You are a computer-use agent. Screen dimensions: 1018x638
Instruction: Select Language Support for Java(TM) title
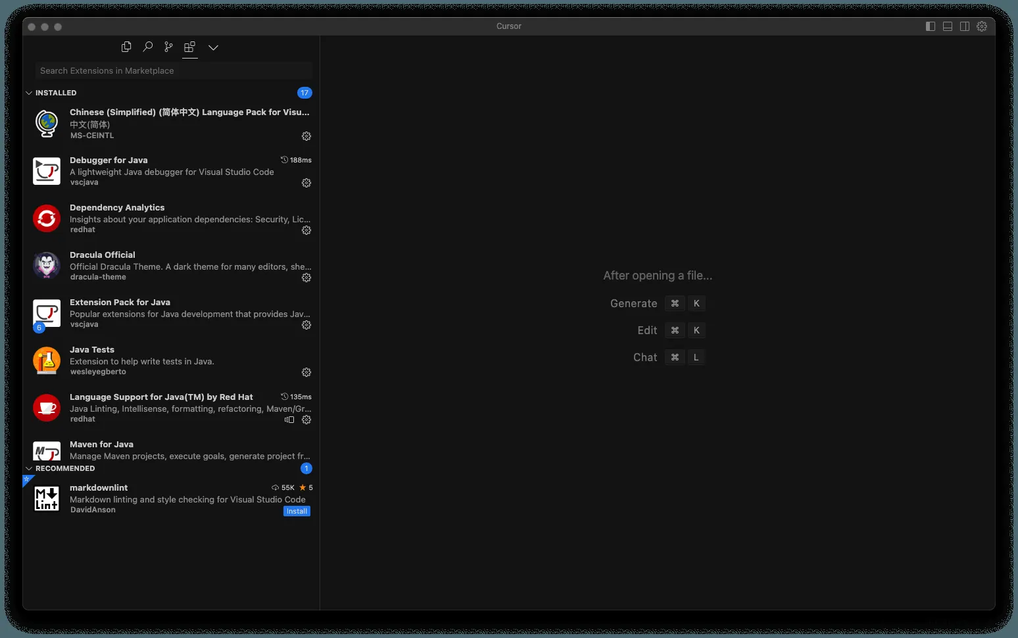coord(161,397)
